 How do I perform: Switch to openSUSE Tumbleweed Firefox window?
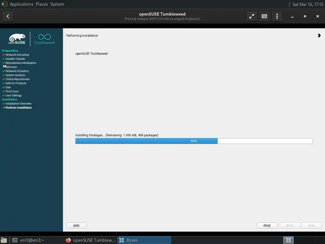point(91,240)
